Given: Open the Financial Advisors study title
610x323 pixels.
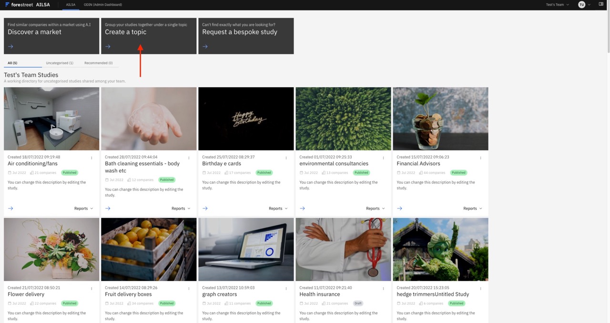Looking at the screenshot, I should 418,164.
